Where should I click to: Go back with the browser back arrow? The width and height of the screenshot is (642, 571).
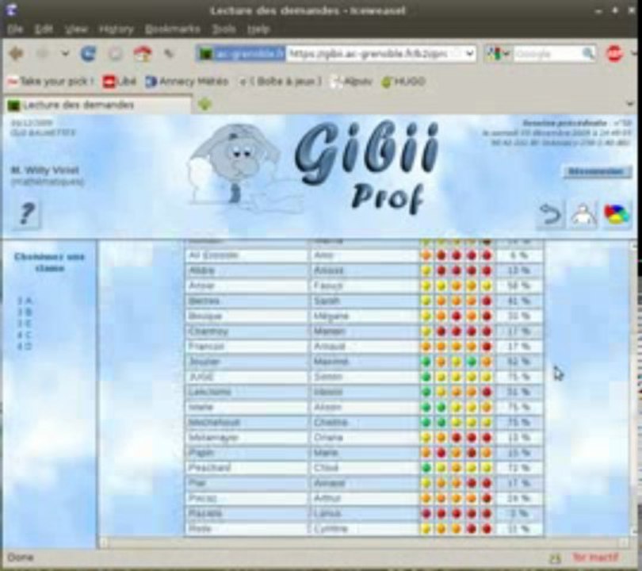coord(17,54)
